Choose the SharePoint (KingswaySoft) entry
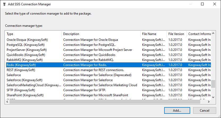The image size is (221, 118). (x=109, y=95)
